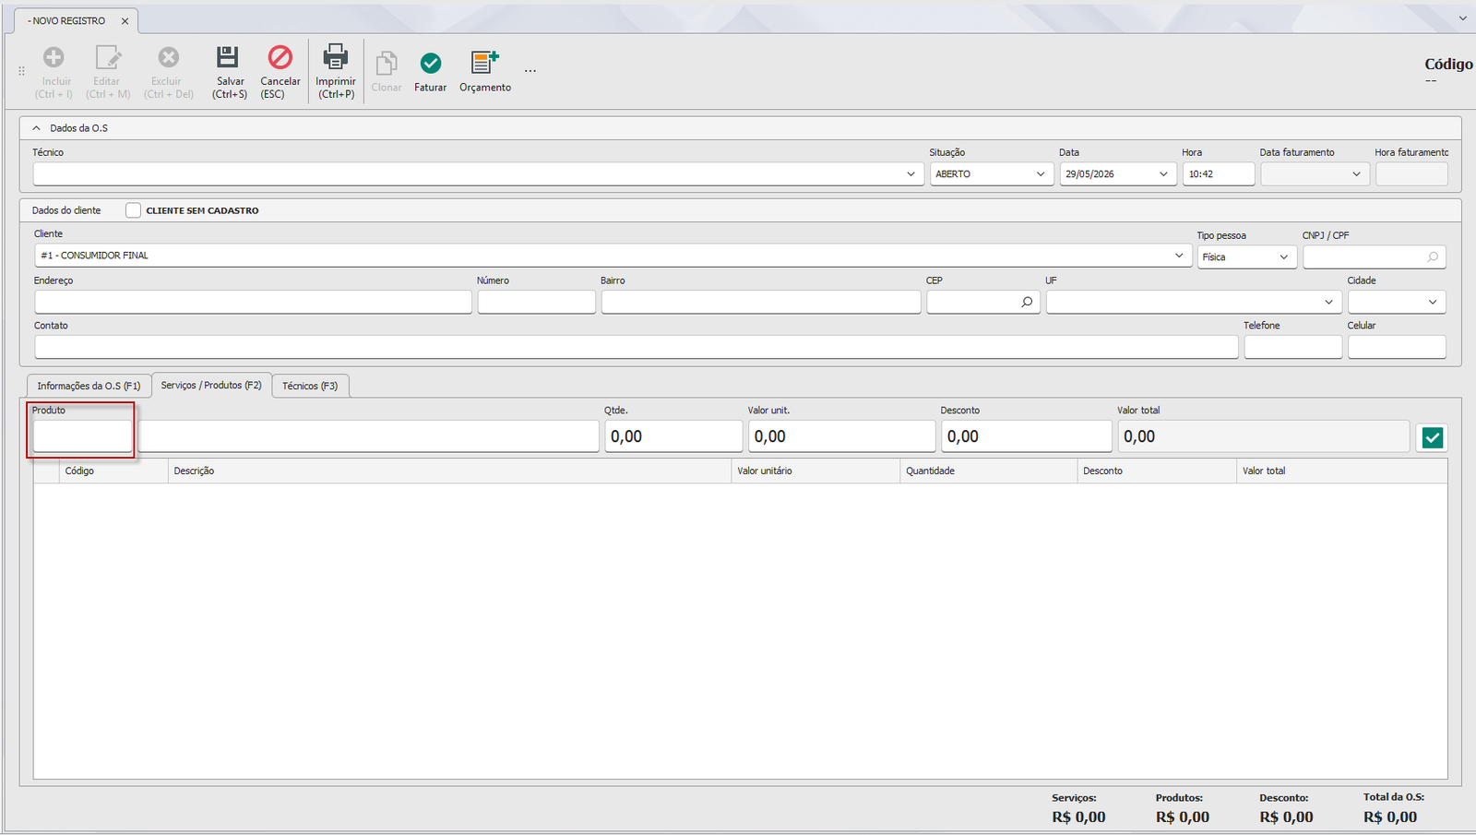Viewport: 1476px width, 835px height.
Task: Click the Cancelar (ESC) icon
Action: pos(280,57)
